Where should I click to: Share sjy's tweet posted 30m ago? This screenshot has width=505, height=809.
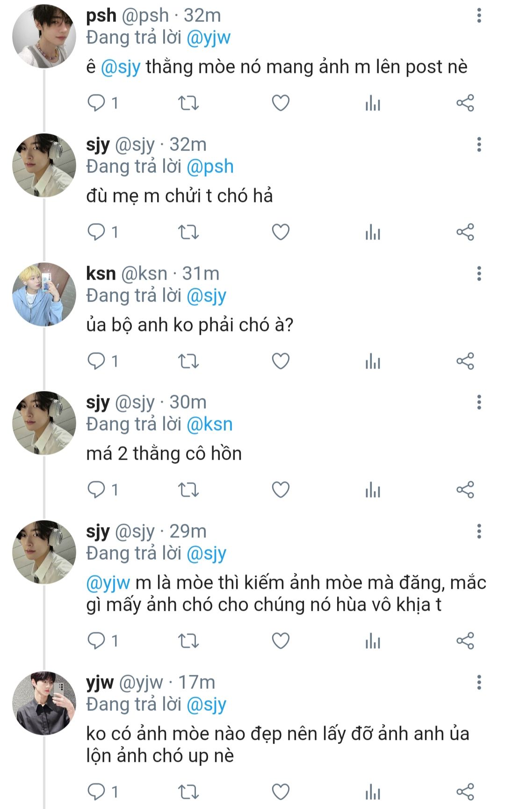465,490
